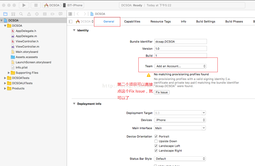Click the yellow provisioning warning icon
This screenshot has width=255, height=166.
coord(149,75)
